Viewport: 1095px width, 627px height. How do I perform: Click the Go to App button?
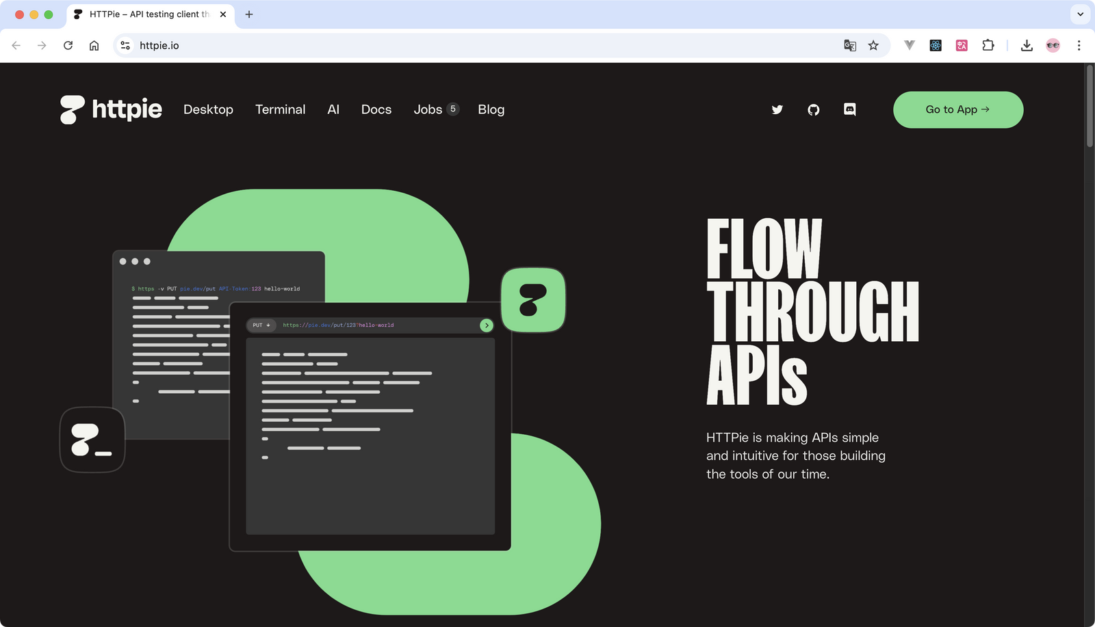(957, 109)
